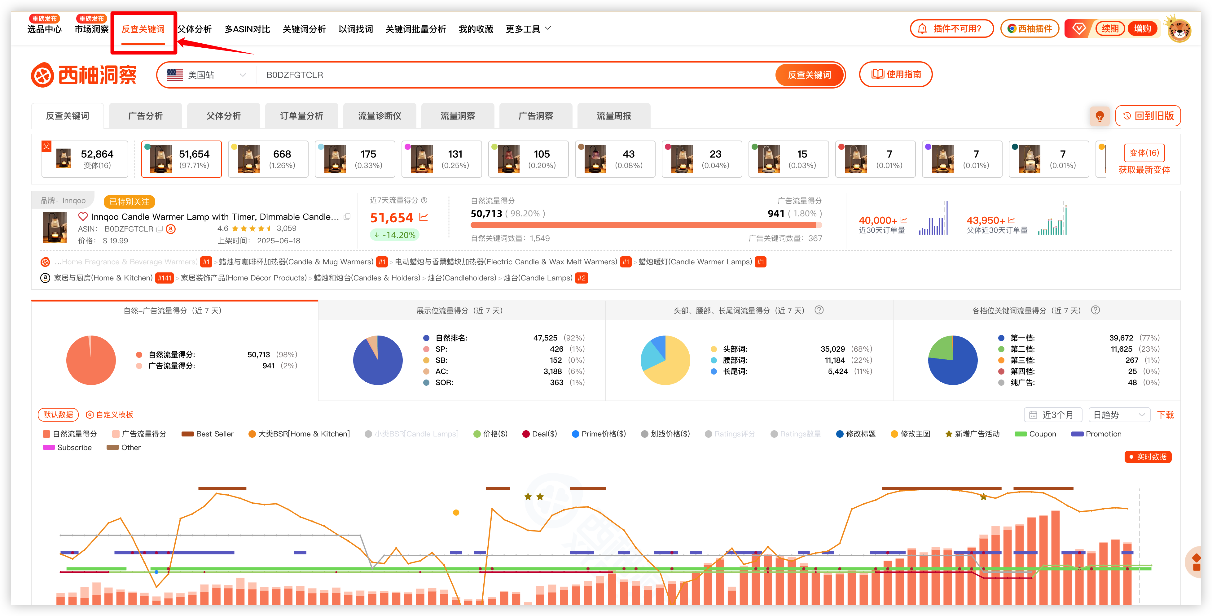Open the 日趋势 trend dropdown
Screen dimensions: 1212x616
click(x=1119, y=415)
